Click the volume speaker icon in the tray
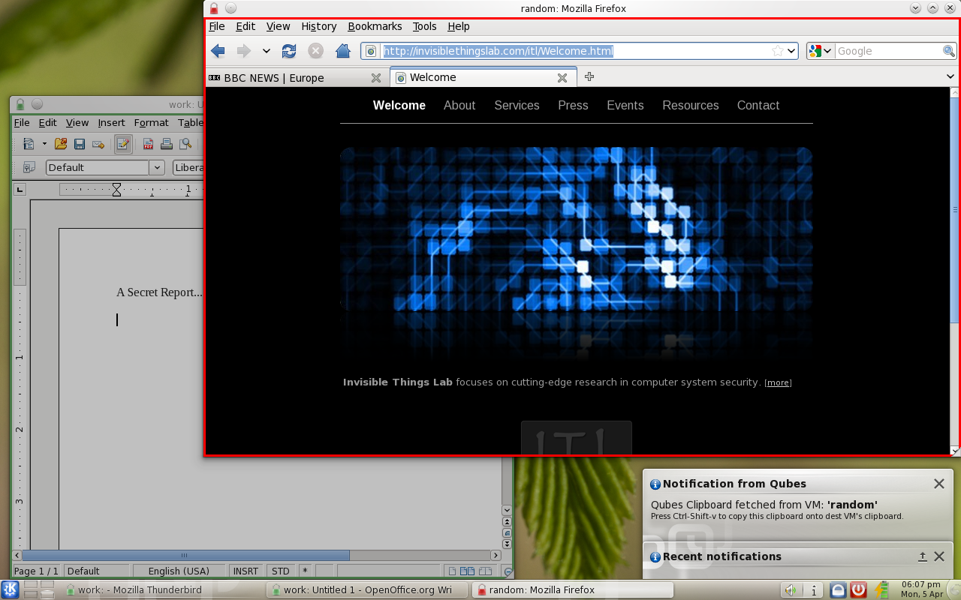961x600 pixels. [x=791, y=590]
